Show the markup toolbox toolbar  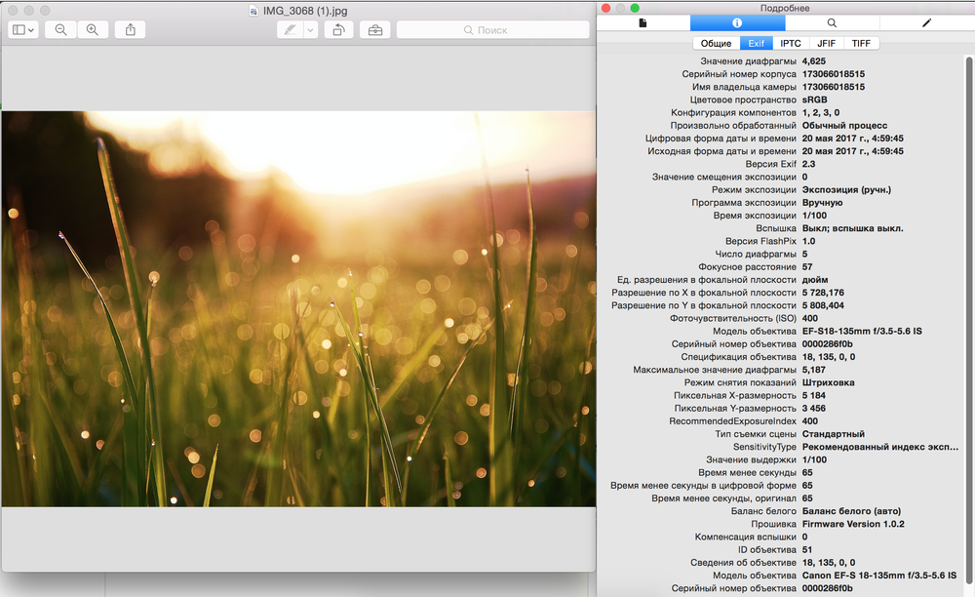[x=374, y=30]
